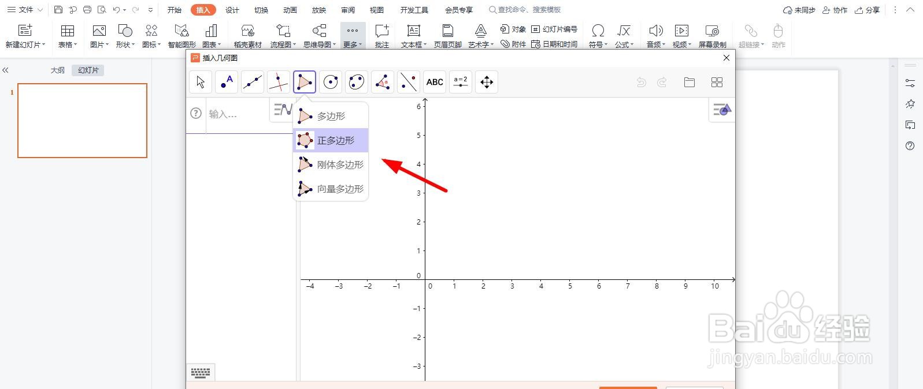Click the save icon in quick access
This screenshot has width=923, height=389.
(58, 10)
